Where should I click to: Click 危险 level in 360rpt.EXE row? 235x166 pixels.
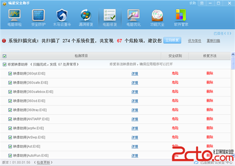175,73
